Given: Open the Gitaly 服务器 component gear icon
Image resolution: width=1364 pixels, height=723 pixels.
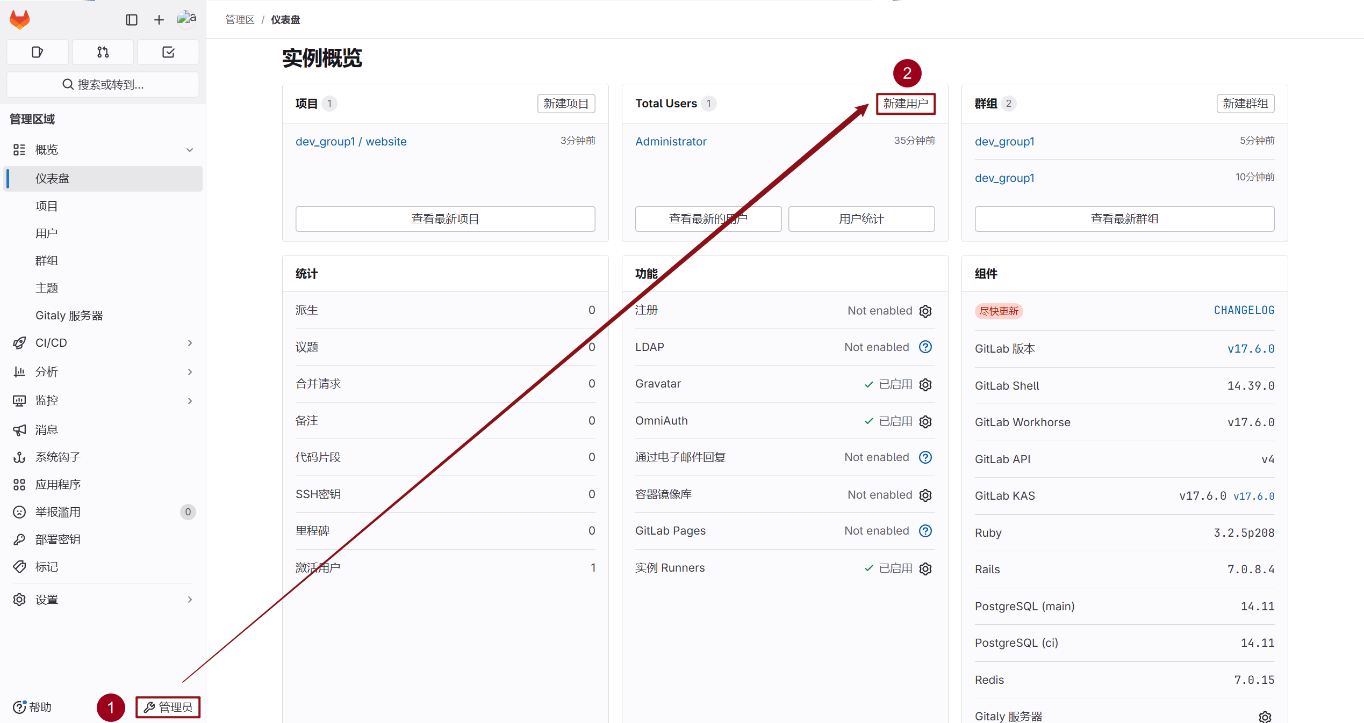Looking at the screenshot, I should 1265,717.
